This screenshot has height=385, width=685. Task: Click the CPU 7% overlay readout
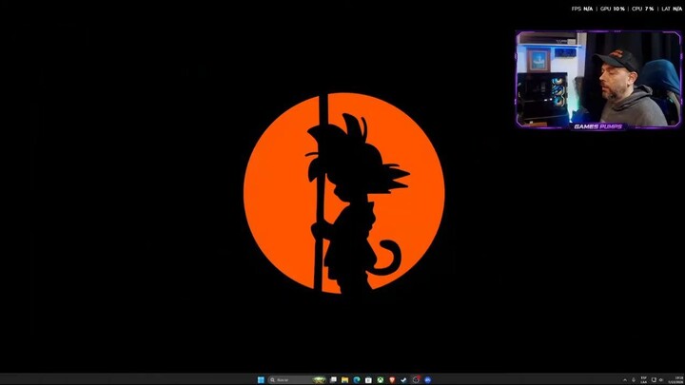coord(642,9)
